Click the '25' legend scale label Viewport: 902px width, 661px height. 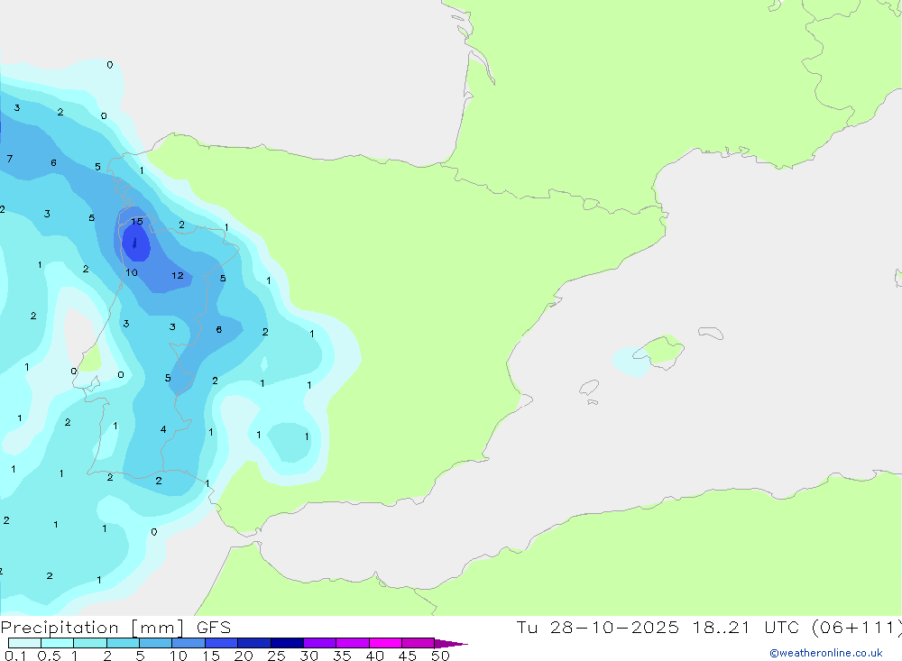(276, 656)
